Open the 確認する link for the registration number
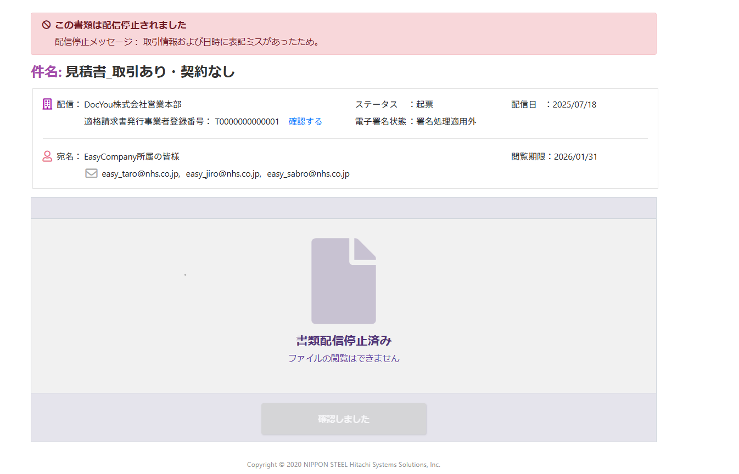This screenshot has height=474, width=739. 305,122
